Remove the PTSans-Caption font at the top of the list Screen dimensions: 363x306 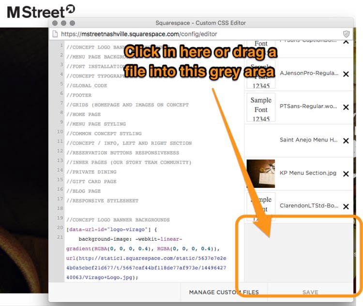[346, 42]
